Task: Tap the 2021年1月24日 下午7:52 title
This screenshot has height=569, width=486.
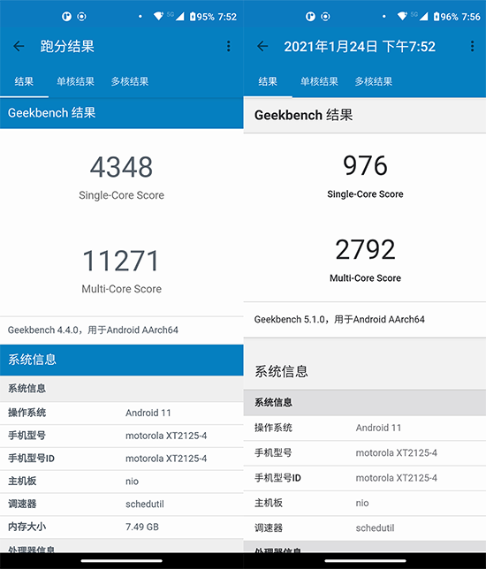Action: (360, 47)
